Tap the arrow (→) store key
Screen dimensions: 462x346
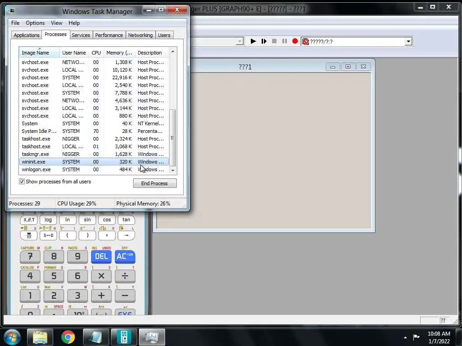point(126,235)
